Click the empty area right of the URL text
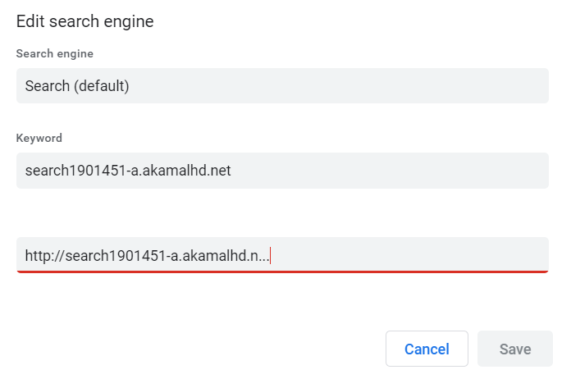This screenshot has height=388, width=571. point(409,254)
